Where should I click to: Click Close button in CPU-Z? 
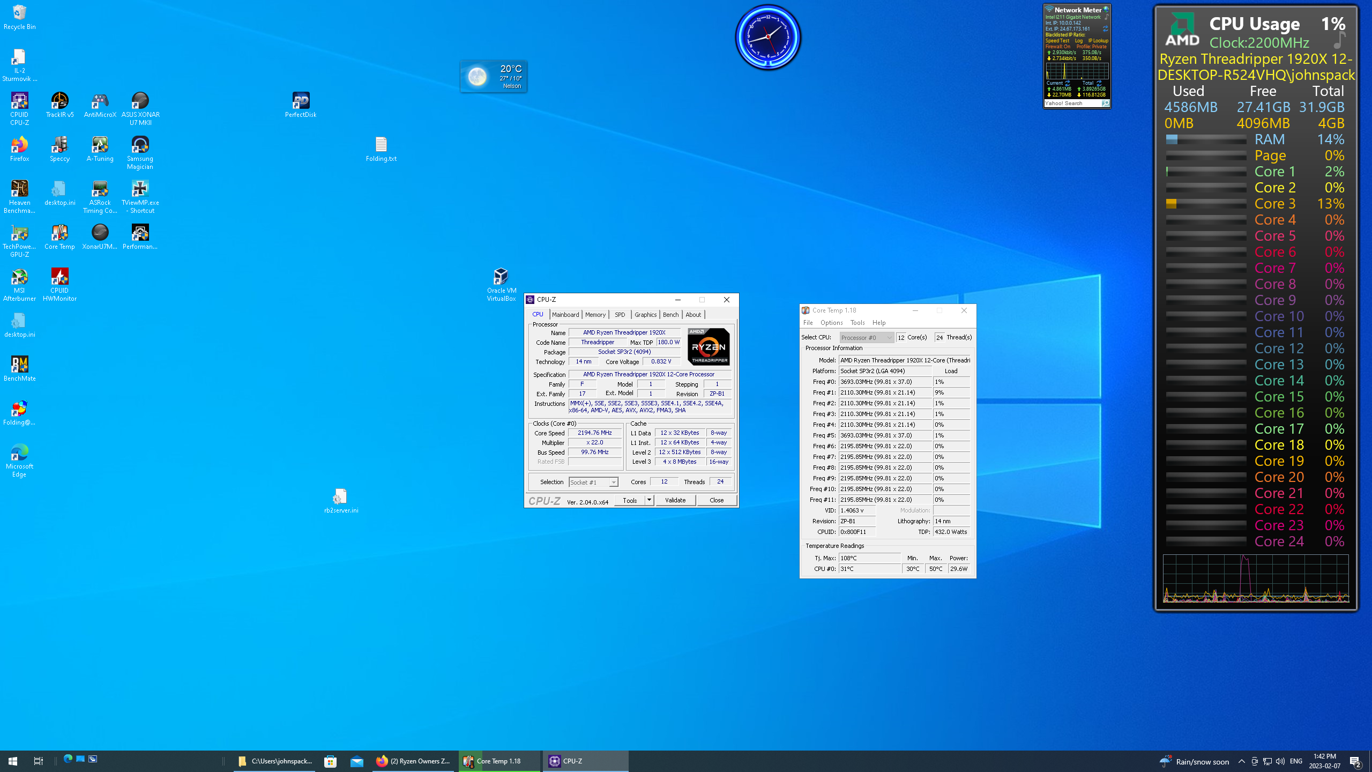[x=717, y=500]
